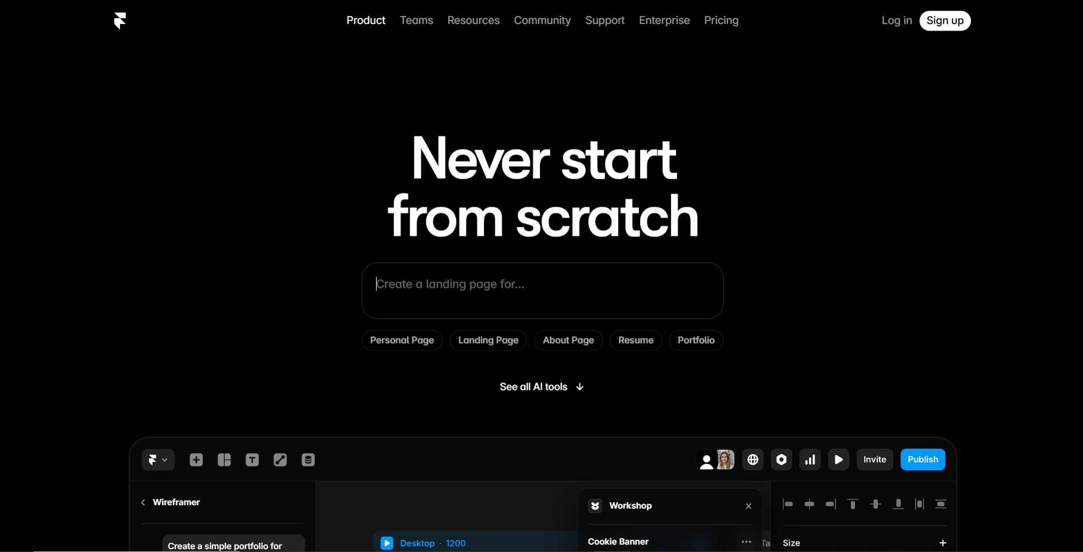Open the analytics bar chart icon

pos(810,460)
